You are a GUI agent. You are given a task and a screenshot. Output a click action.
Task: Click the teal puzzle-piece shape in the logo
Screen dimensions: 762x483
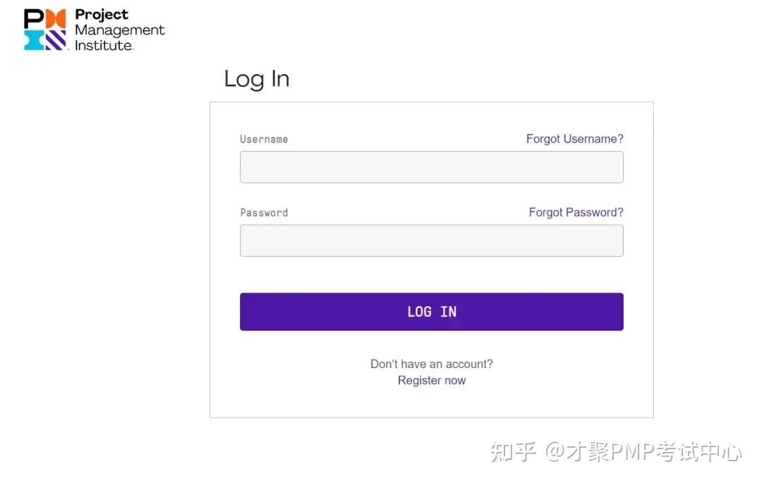click(33, 39)
